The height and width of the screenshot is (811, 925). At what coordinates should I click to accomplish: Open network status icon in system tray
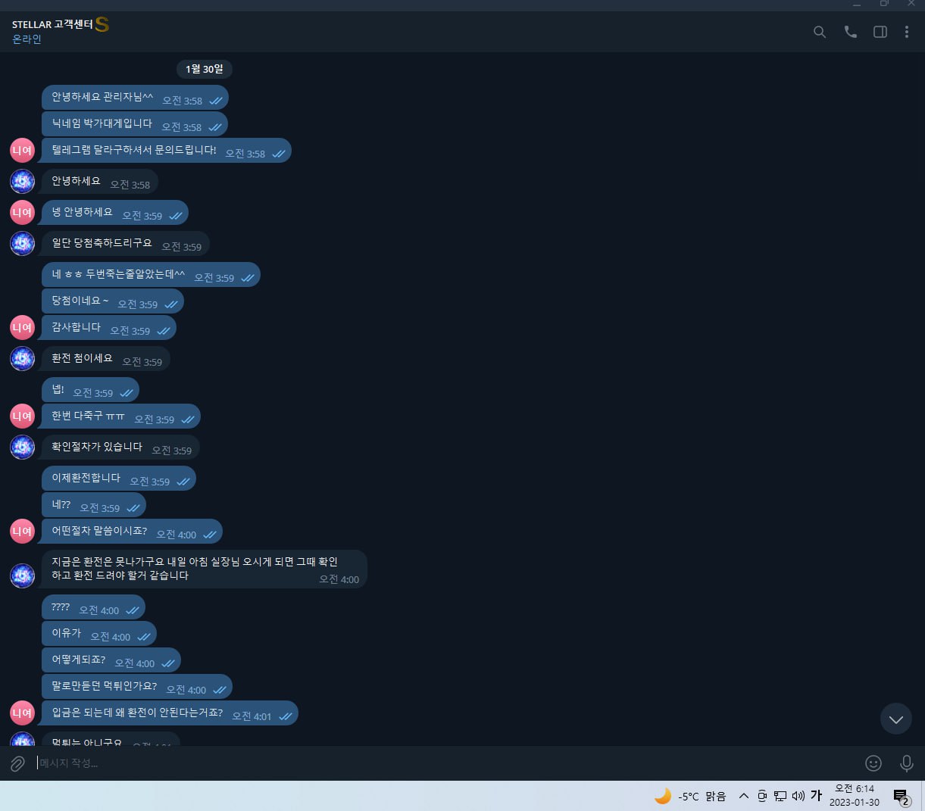(780, 796)
